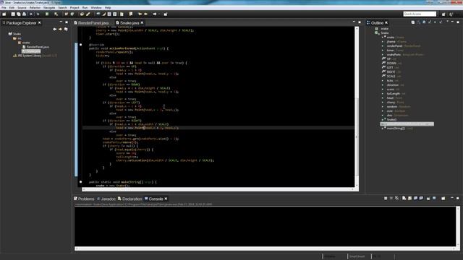Select JRE System Library in Package Explorer

[35, 56]
